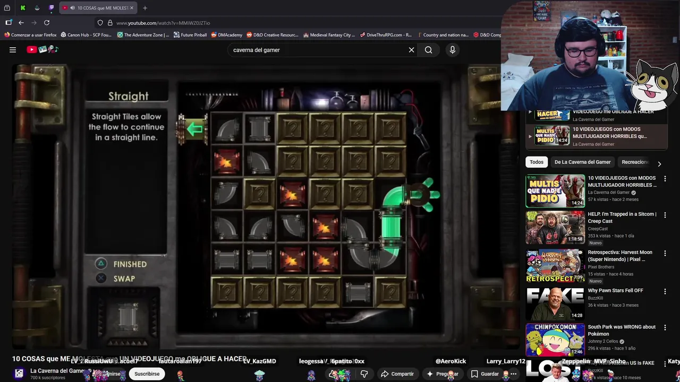This screenshot has height=382, width=680.
Task: Reload the page with the refresh icon
Action: pyautogui.click(x=47, y=23)
